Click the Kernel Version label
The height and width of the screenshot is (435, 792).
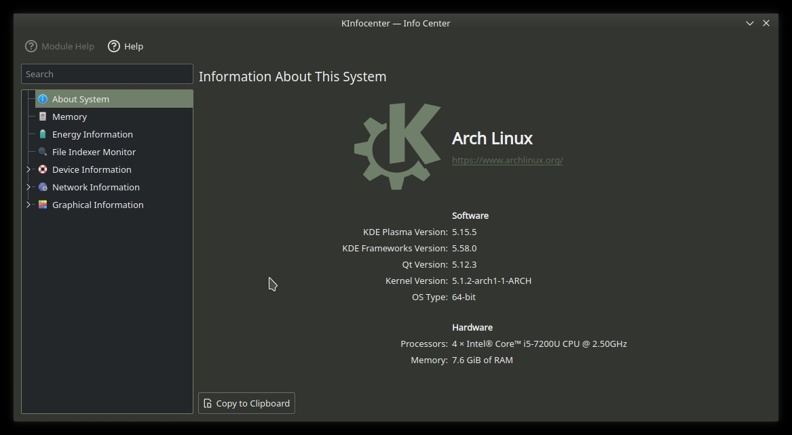[x=416, y=281]
